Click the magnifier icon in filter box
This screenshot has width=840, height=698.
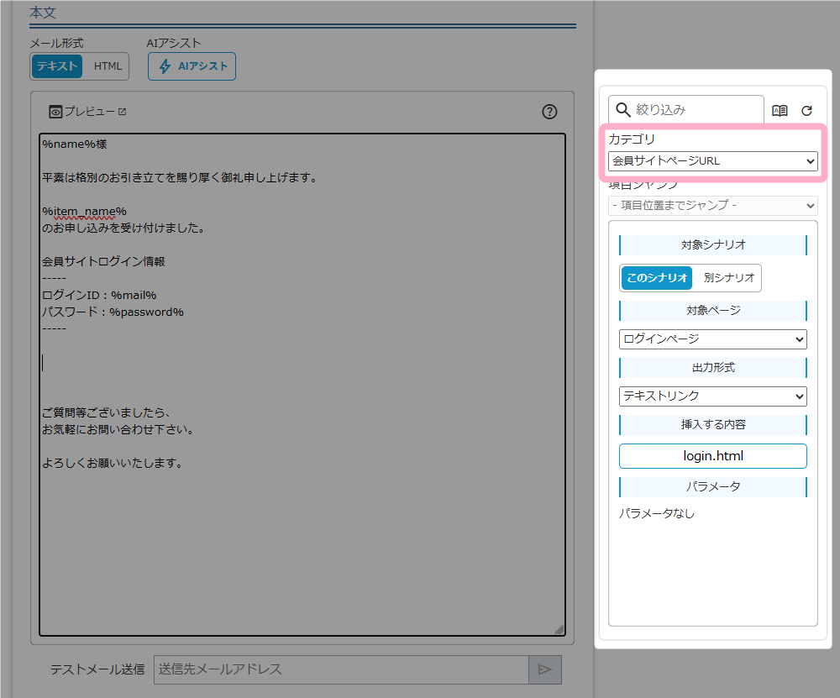point(623,109)
